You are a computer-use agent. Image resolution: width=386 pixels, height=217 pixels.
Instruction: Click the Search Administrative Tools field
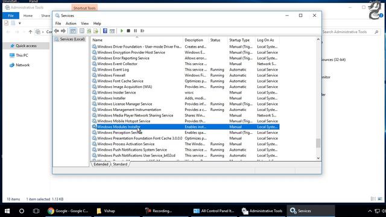[x=350, y=32]
